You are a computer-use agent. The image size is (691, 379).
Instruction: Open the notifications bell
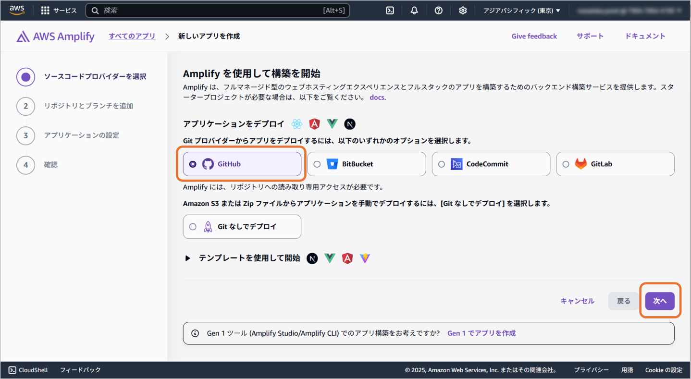tap(414, 11)
